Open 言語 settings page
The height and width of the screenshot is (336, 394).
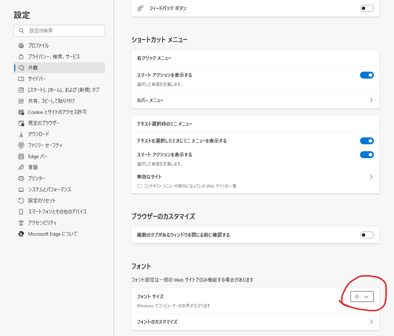coord(59,167)
